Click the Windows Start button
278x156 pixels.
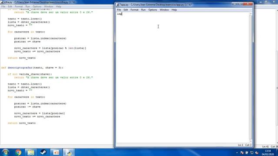pos(6,152)
